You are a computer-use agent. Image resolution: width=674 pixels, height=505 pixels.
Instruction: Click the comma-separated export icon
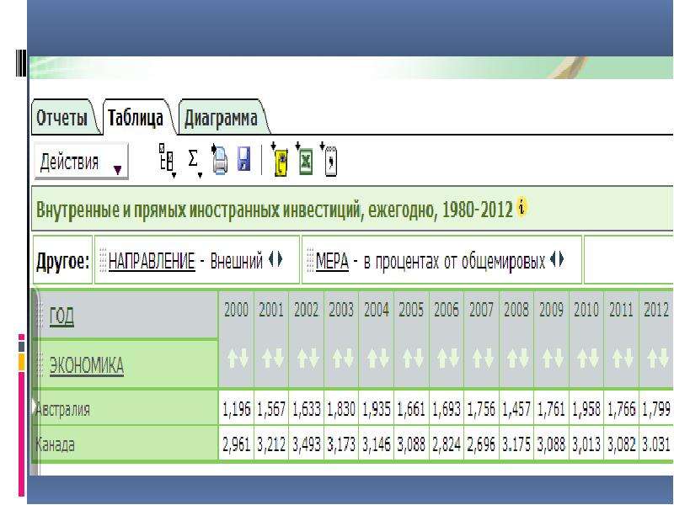click(x=329, y=160)
